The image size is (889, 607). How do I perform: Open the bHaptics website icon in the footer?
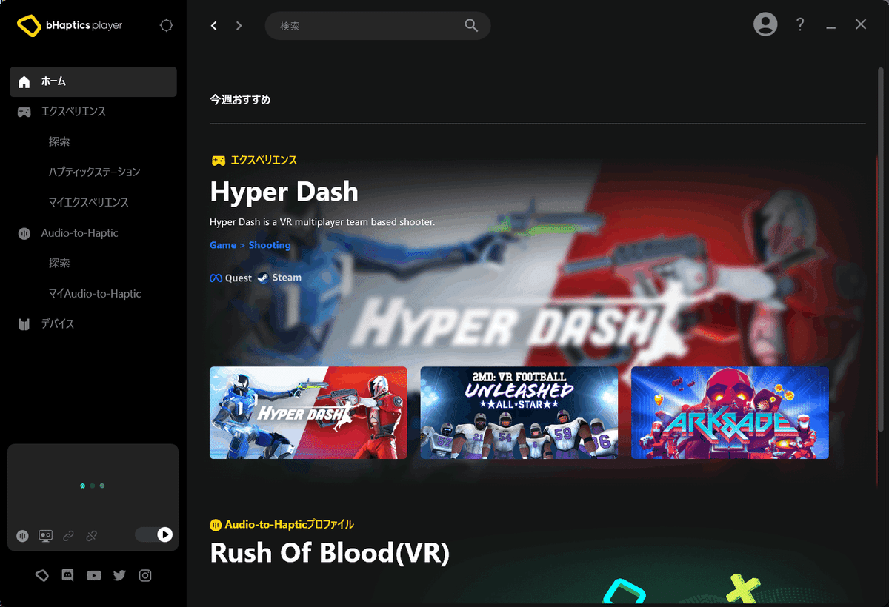[41, 575]
